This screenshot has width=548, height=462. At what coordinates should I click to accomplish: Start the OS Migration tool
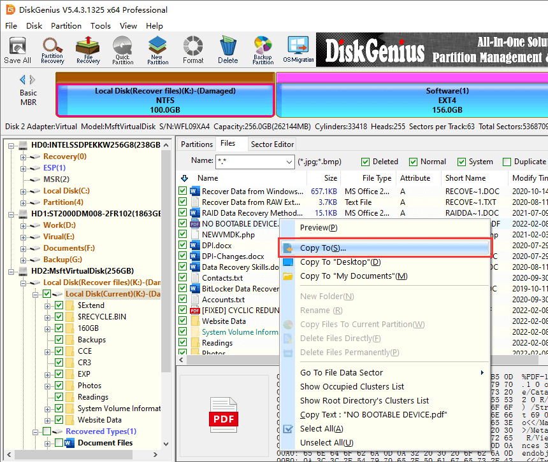point(298,50)
